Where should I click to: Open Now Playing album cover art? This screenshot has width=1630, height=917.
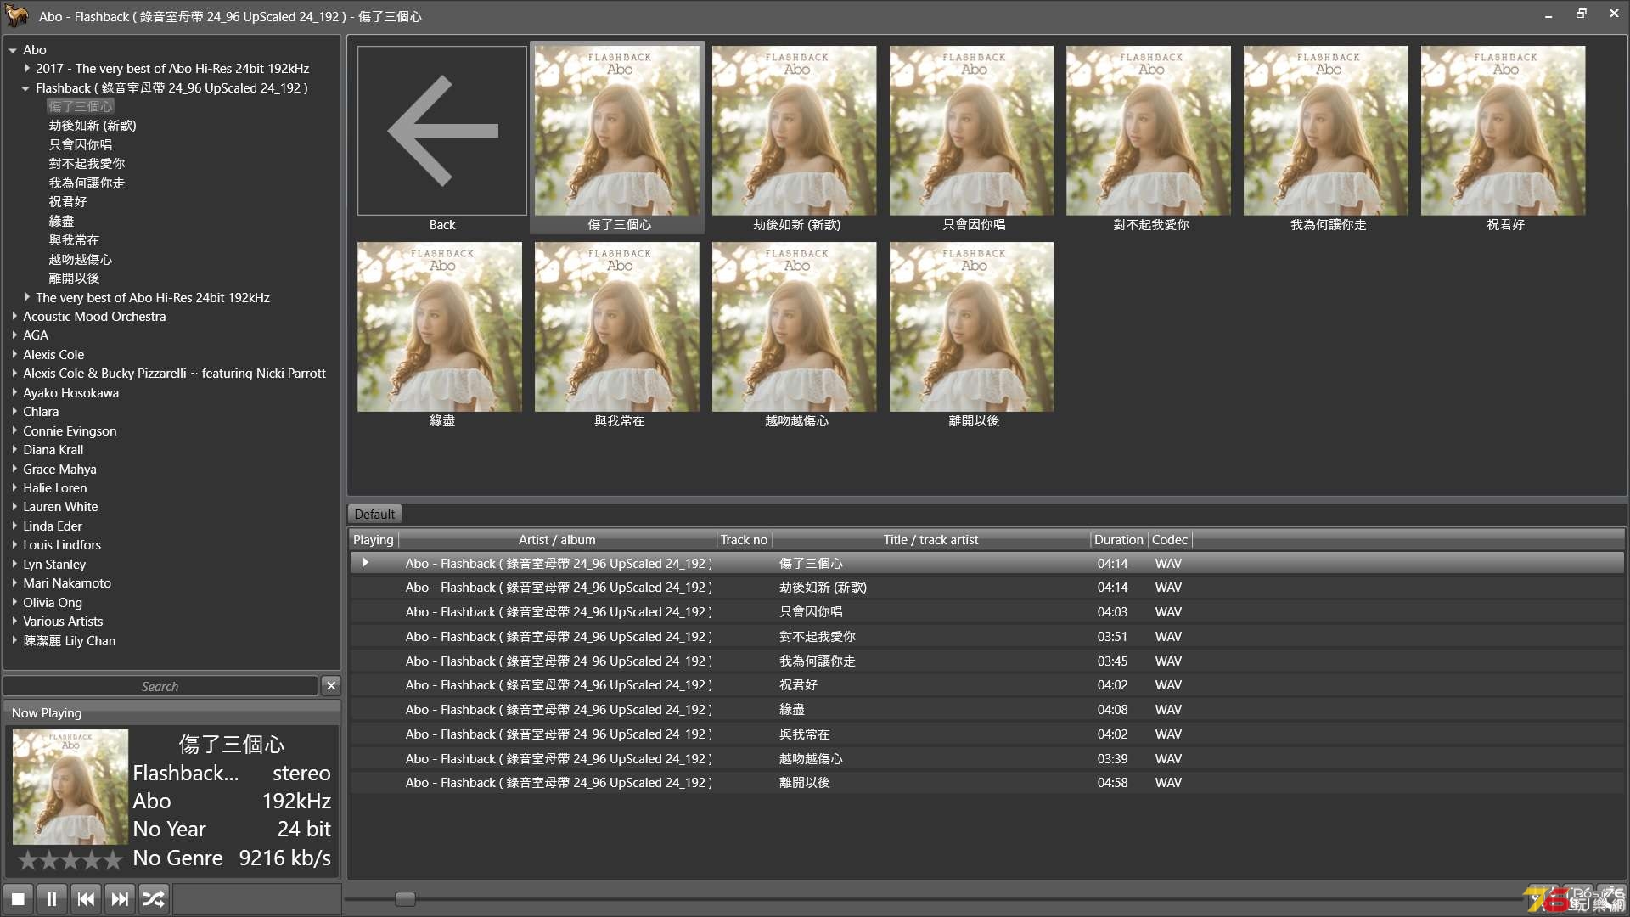70,786
